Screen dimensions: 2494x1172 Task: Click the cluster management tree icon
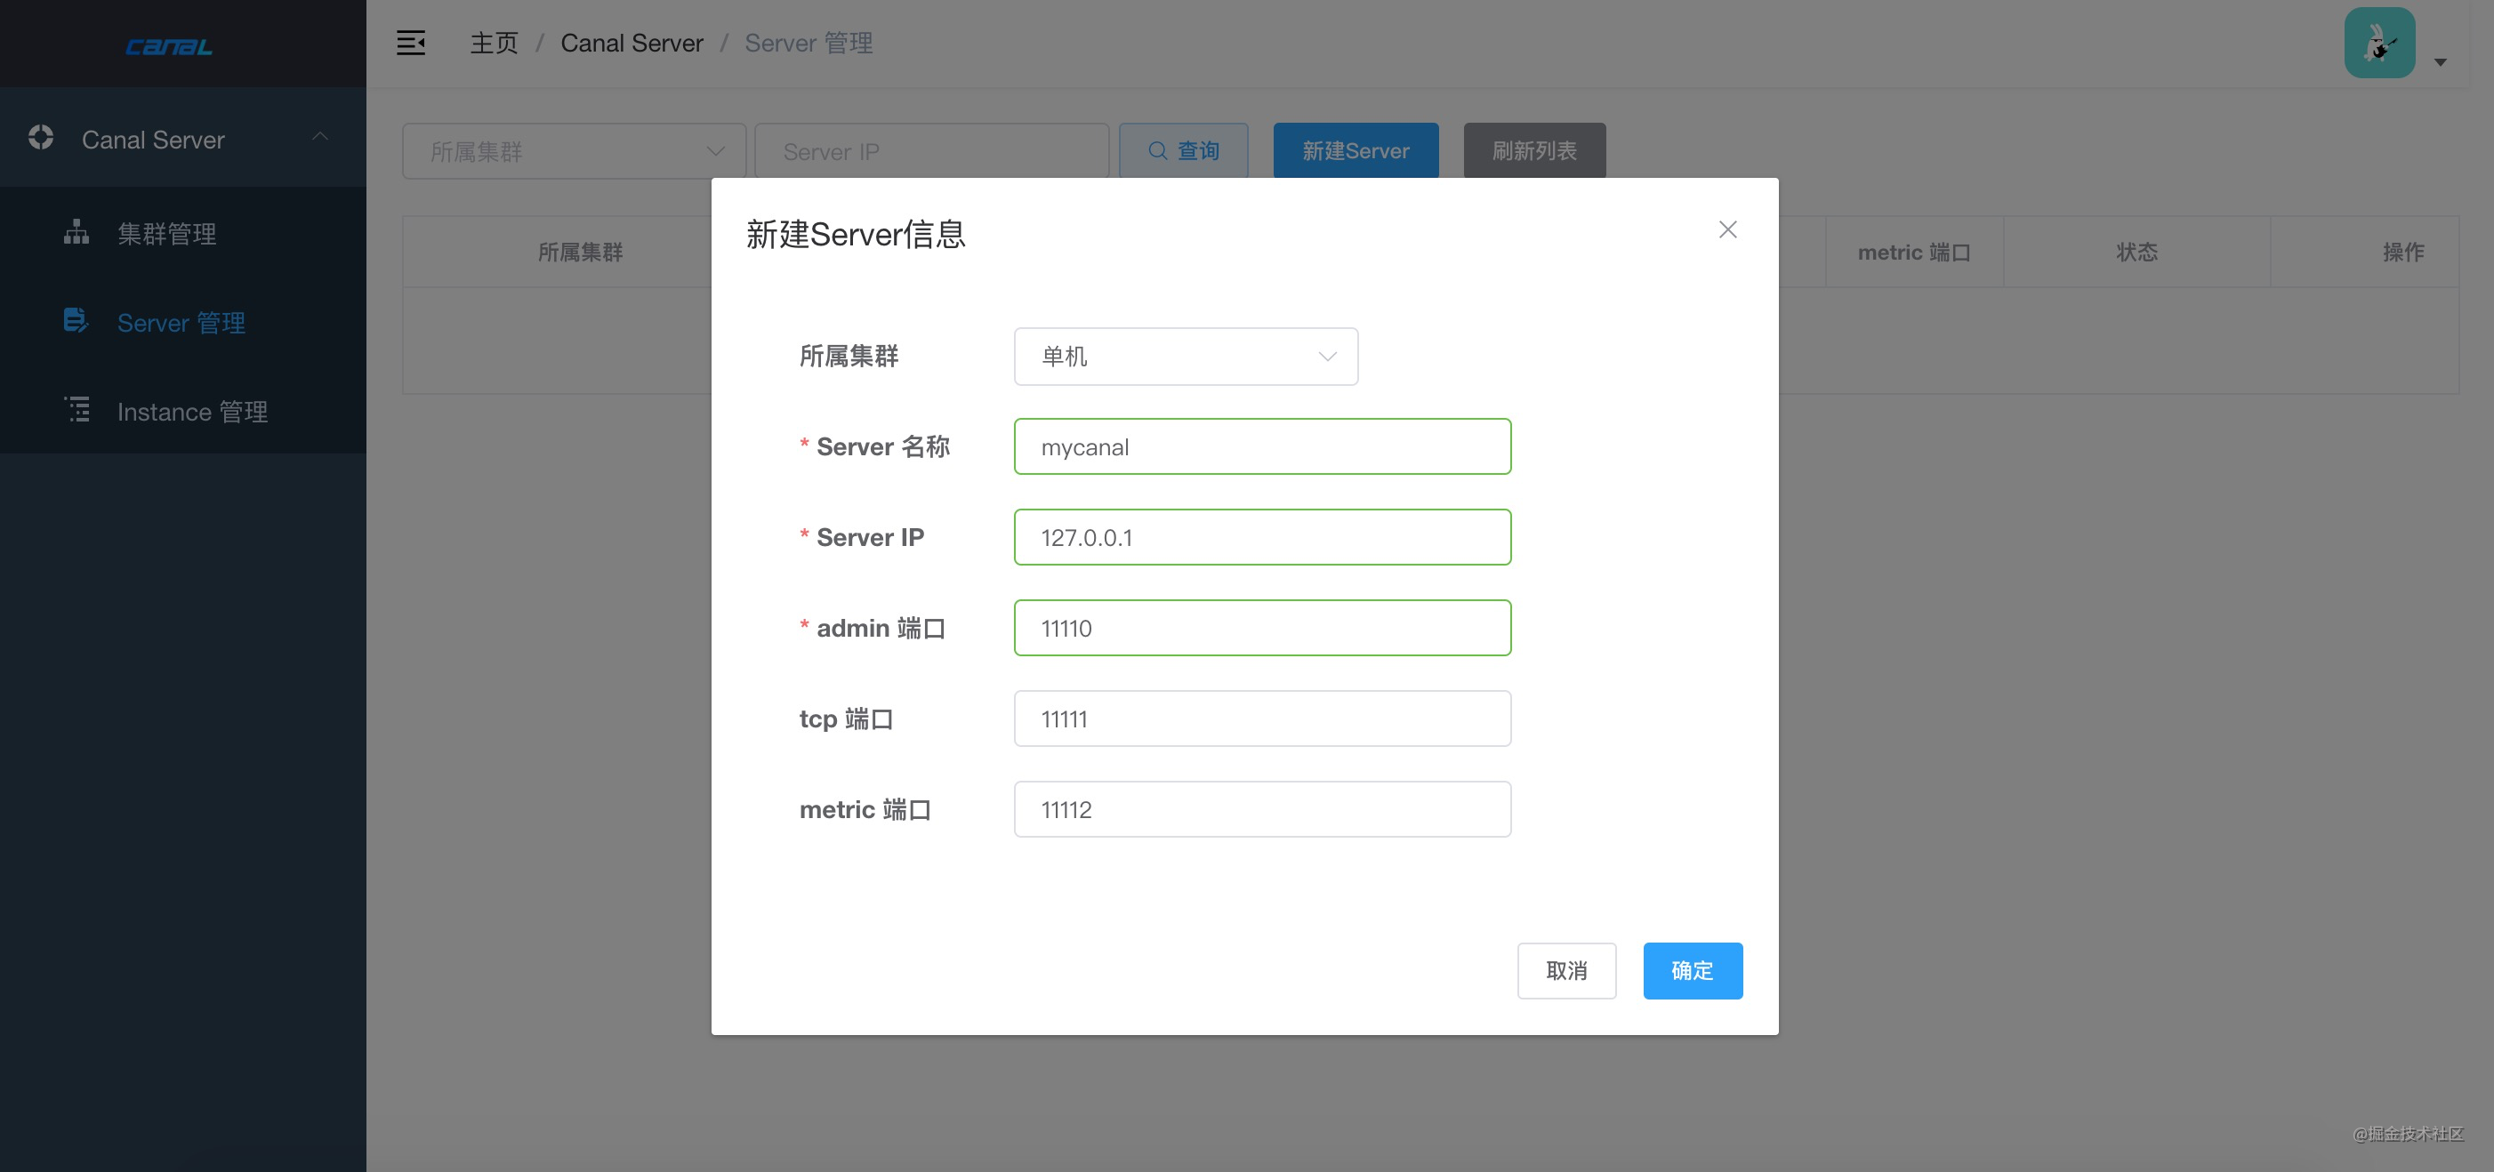(x=76, y=232)
